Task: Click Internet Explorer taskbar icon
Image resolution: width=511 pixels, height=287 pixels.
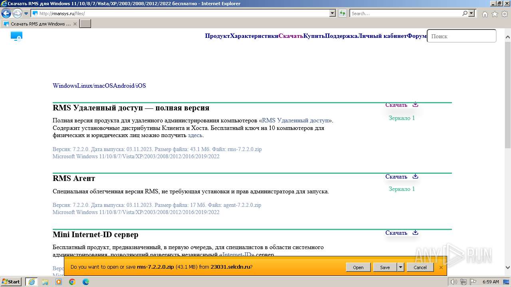Action: (x=31, y=282)
